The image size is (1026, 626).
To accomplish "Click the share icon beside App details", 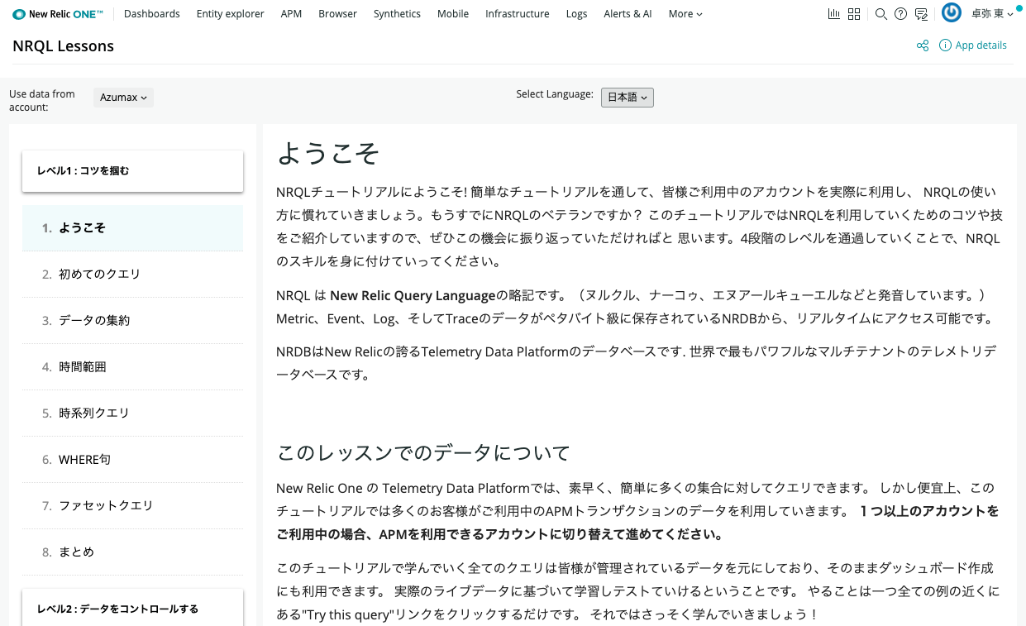I will 923,45.
